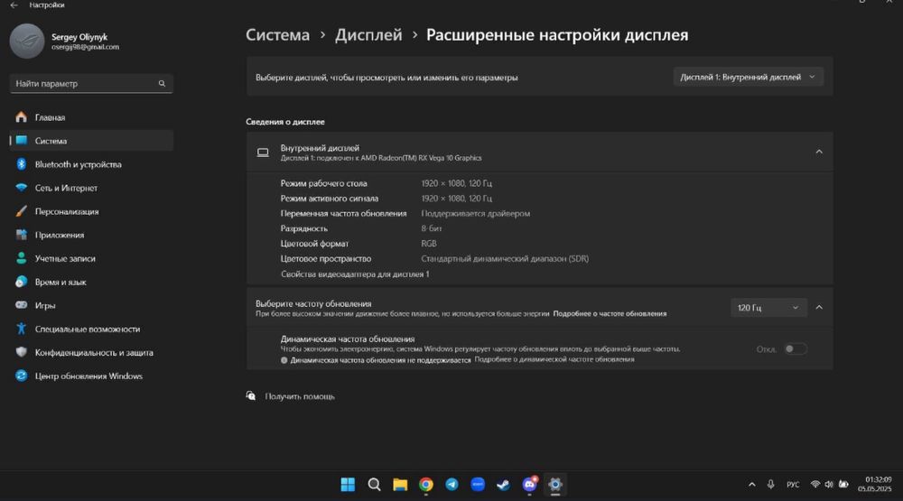Image resolution: width=903 pixels, height=501 pixels.
Task: Select Система in the sidebar
Action: click(91, 141)
